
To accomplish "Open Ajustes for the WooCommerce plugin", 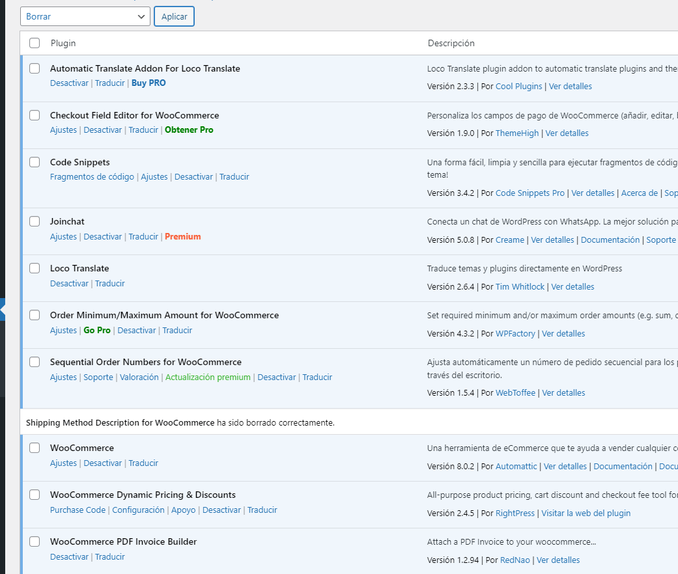I will pos(63,463).
